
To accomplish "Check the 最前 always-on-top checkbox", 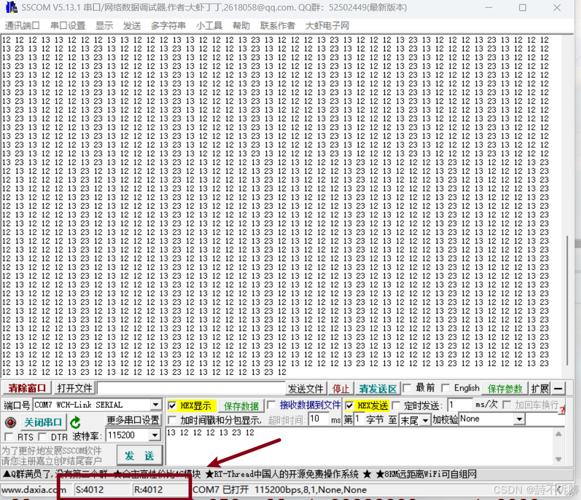I will tap(407, 388).
